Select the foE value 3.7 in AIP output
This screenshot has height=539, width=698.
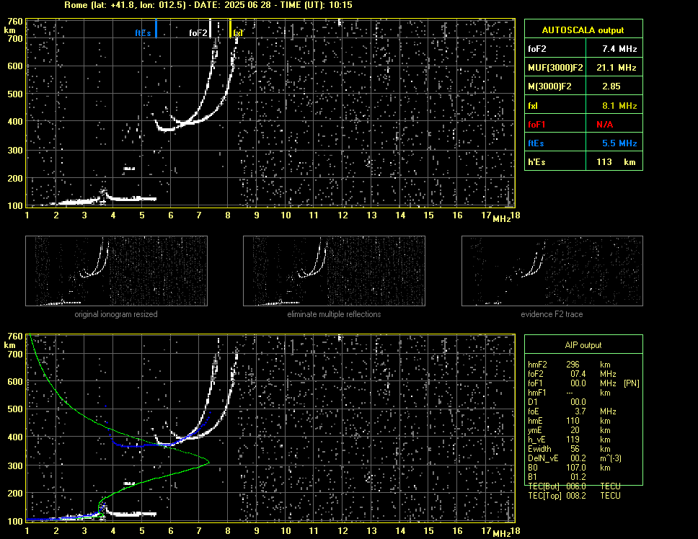580,411
